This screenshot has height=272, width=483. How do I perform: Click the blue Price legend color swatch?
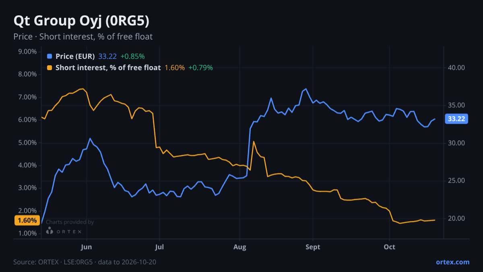50,56
